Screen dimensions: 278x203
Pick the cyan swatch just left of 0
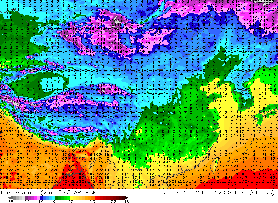(x=54, y=198)
